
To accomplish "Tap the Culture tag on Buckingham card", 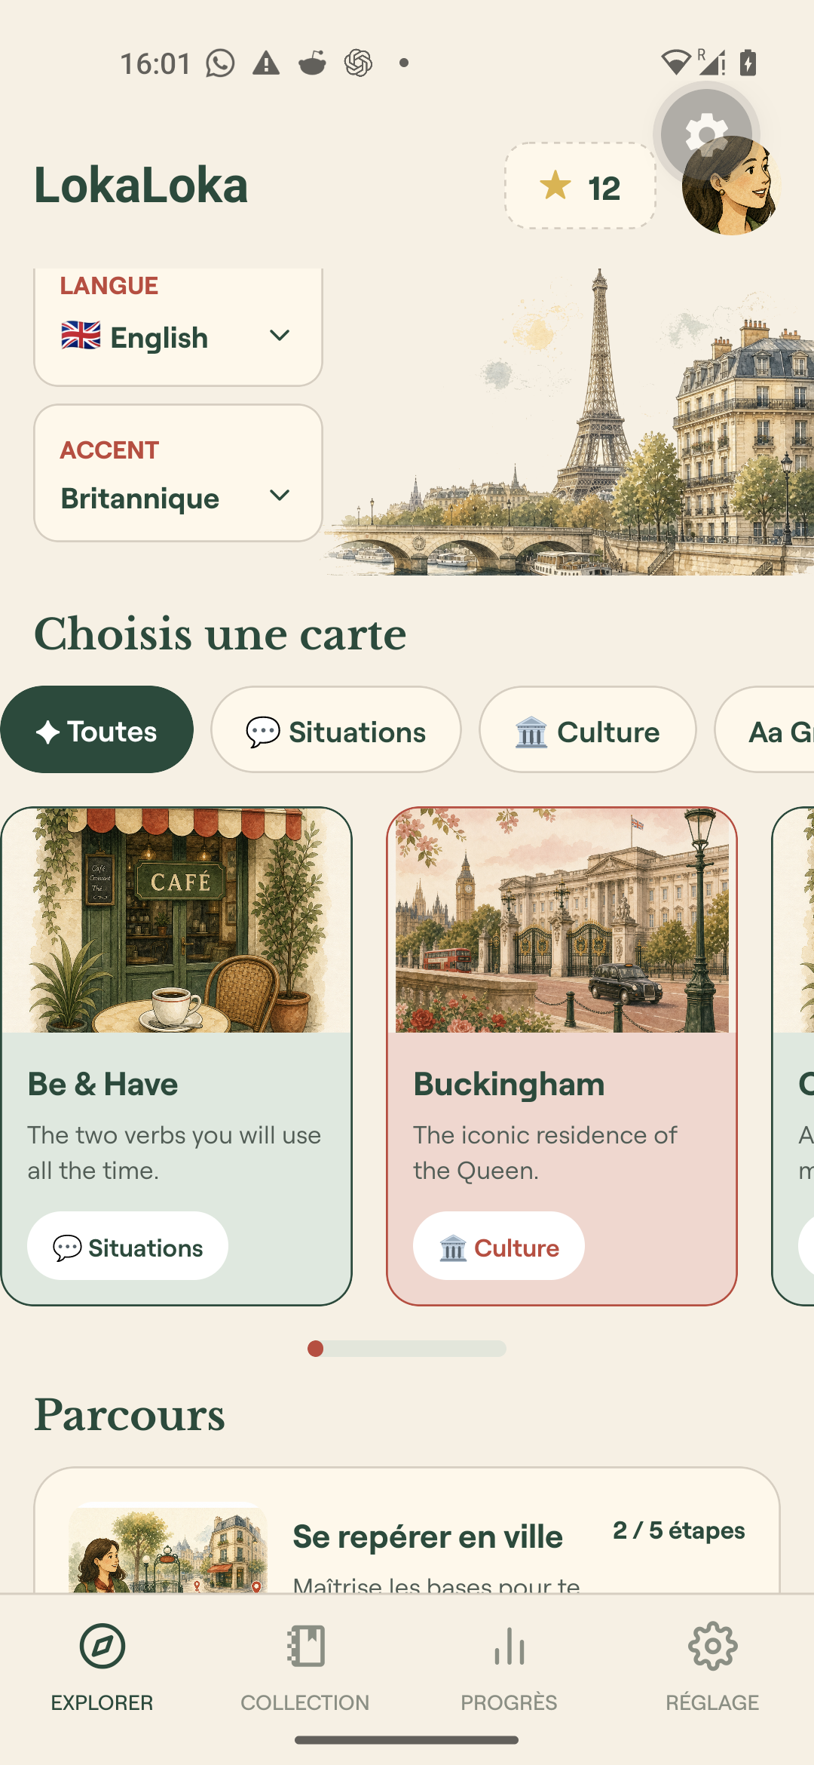I will 499,1246.
